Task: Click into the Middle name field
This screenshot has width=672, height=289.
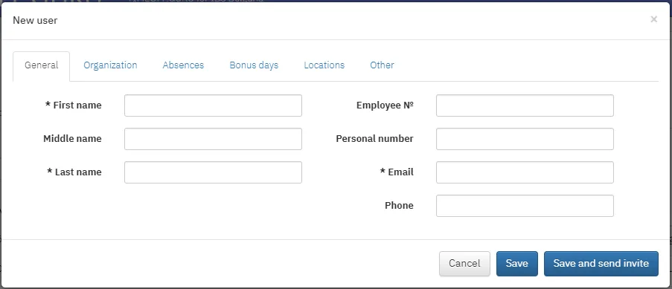Action: (x=213, y=139)
